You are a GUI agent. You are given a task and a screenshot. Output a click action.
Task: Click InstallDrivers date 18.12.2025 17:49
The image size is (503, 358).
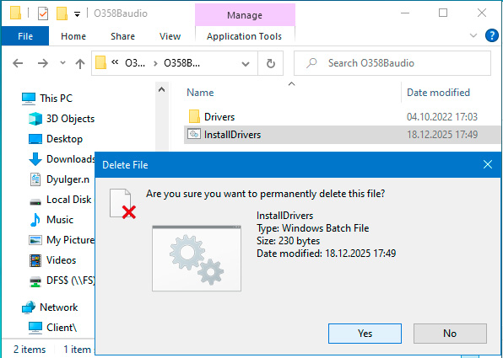[442, 135]
